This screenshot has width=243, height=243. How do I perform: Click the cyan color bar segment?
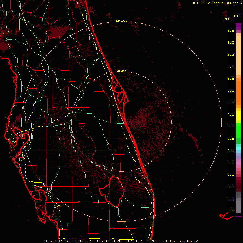point(238,148)
